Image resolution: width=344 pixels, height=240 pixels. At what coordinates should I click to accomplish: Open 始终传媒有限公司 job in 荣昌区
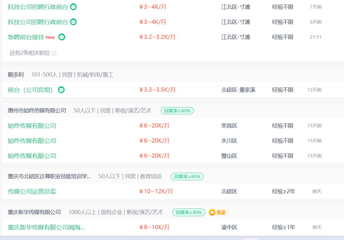coord(32,126)
